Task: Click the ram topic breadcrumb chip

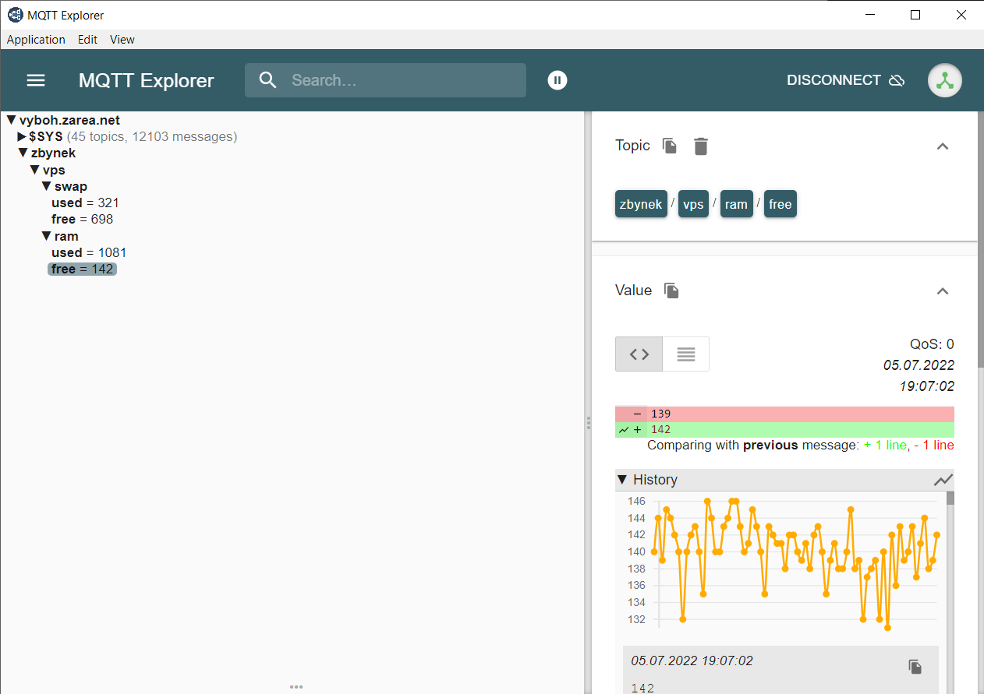Action: click(x=736, y=204)
